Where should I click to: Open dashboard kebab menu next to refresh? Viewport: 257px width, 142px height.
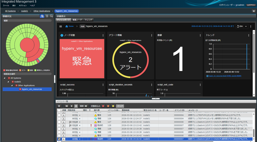[x=251, y=26]
